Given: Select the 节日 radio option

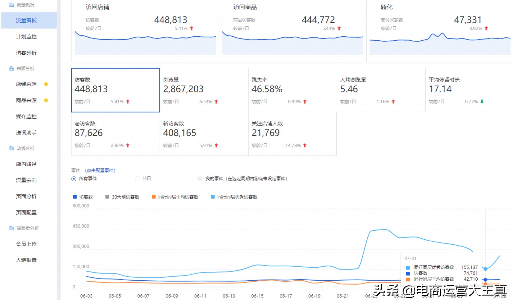Looking at the screenshot, I should [137, 179].
